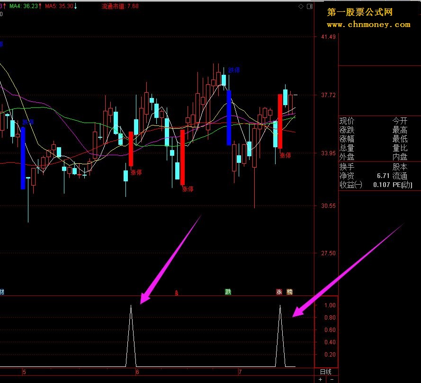Image resolution: width=421 pixels, height=383 pixels.
Task: Click the 0.60 indicator scale value
Action: pos(330,330)
